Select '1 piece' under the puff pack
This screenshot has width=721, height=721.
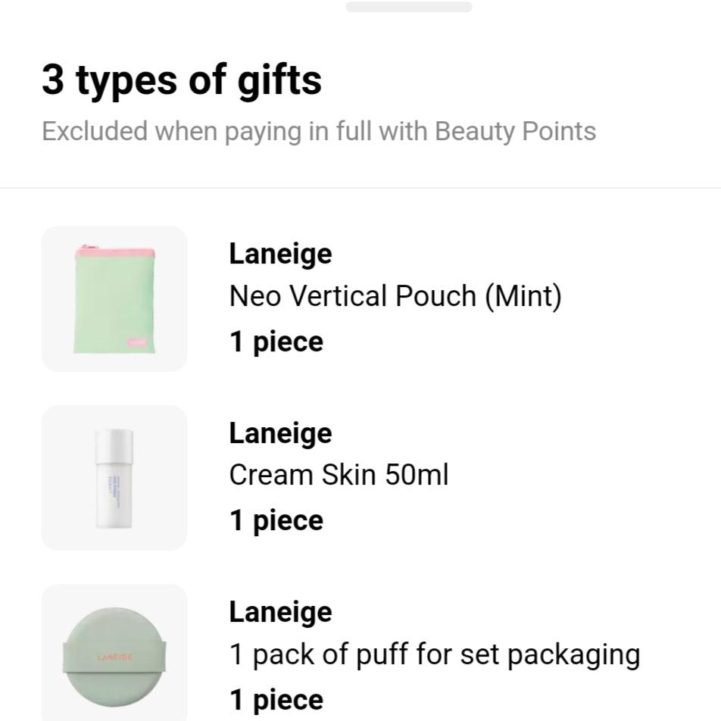click(x=276, y=698)
